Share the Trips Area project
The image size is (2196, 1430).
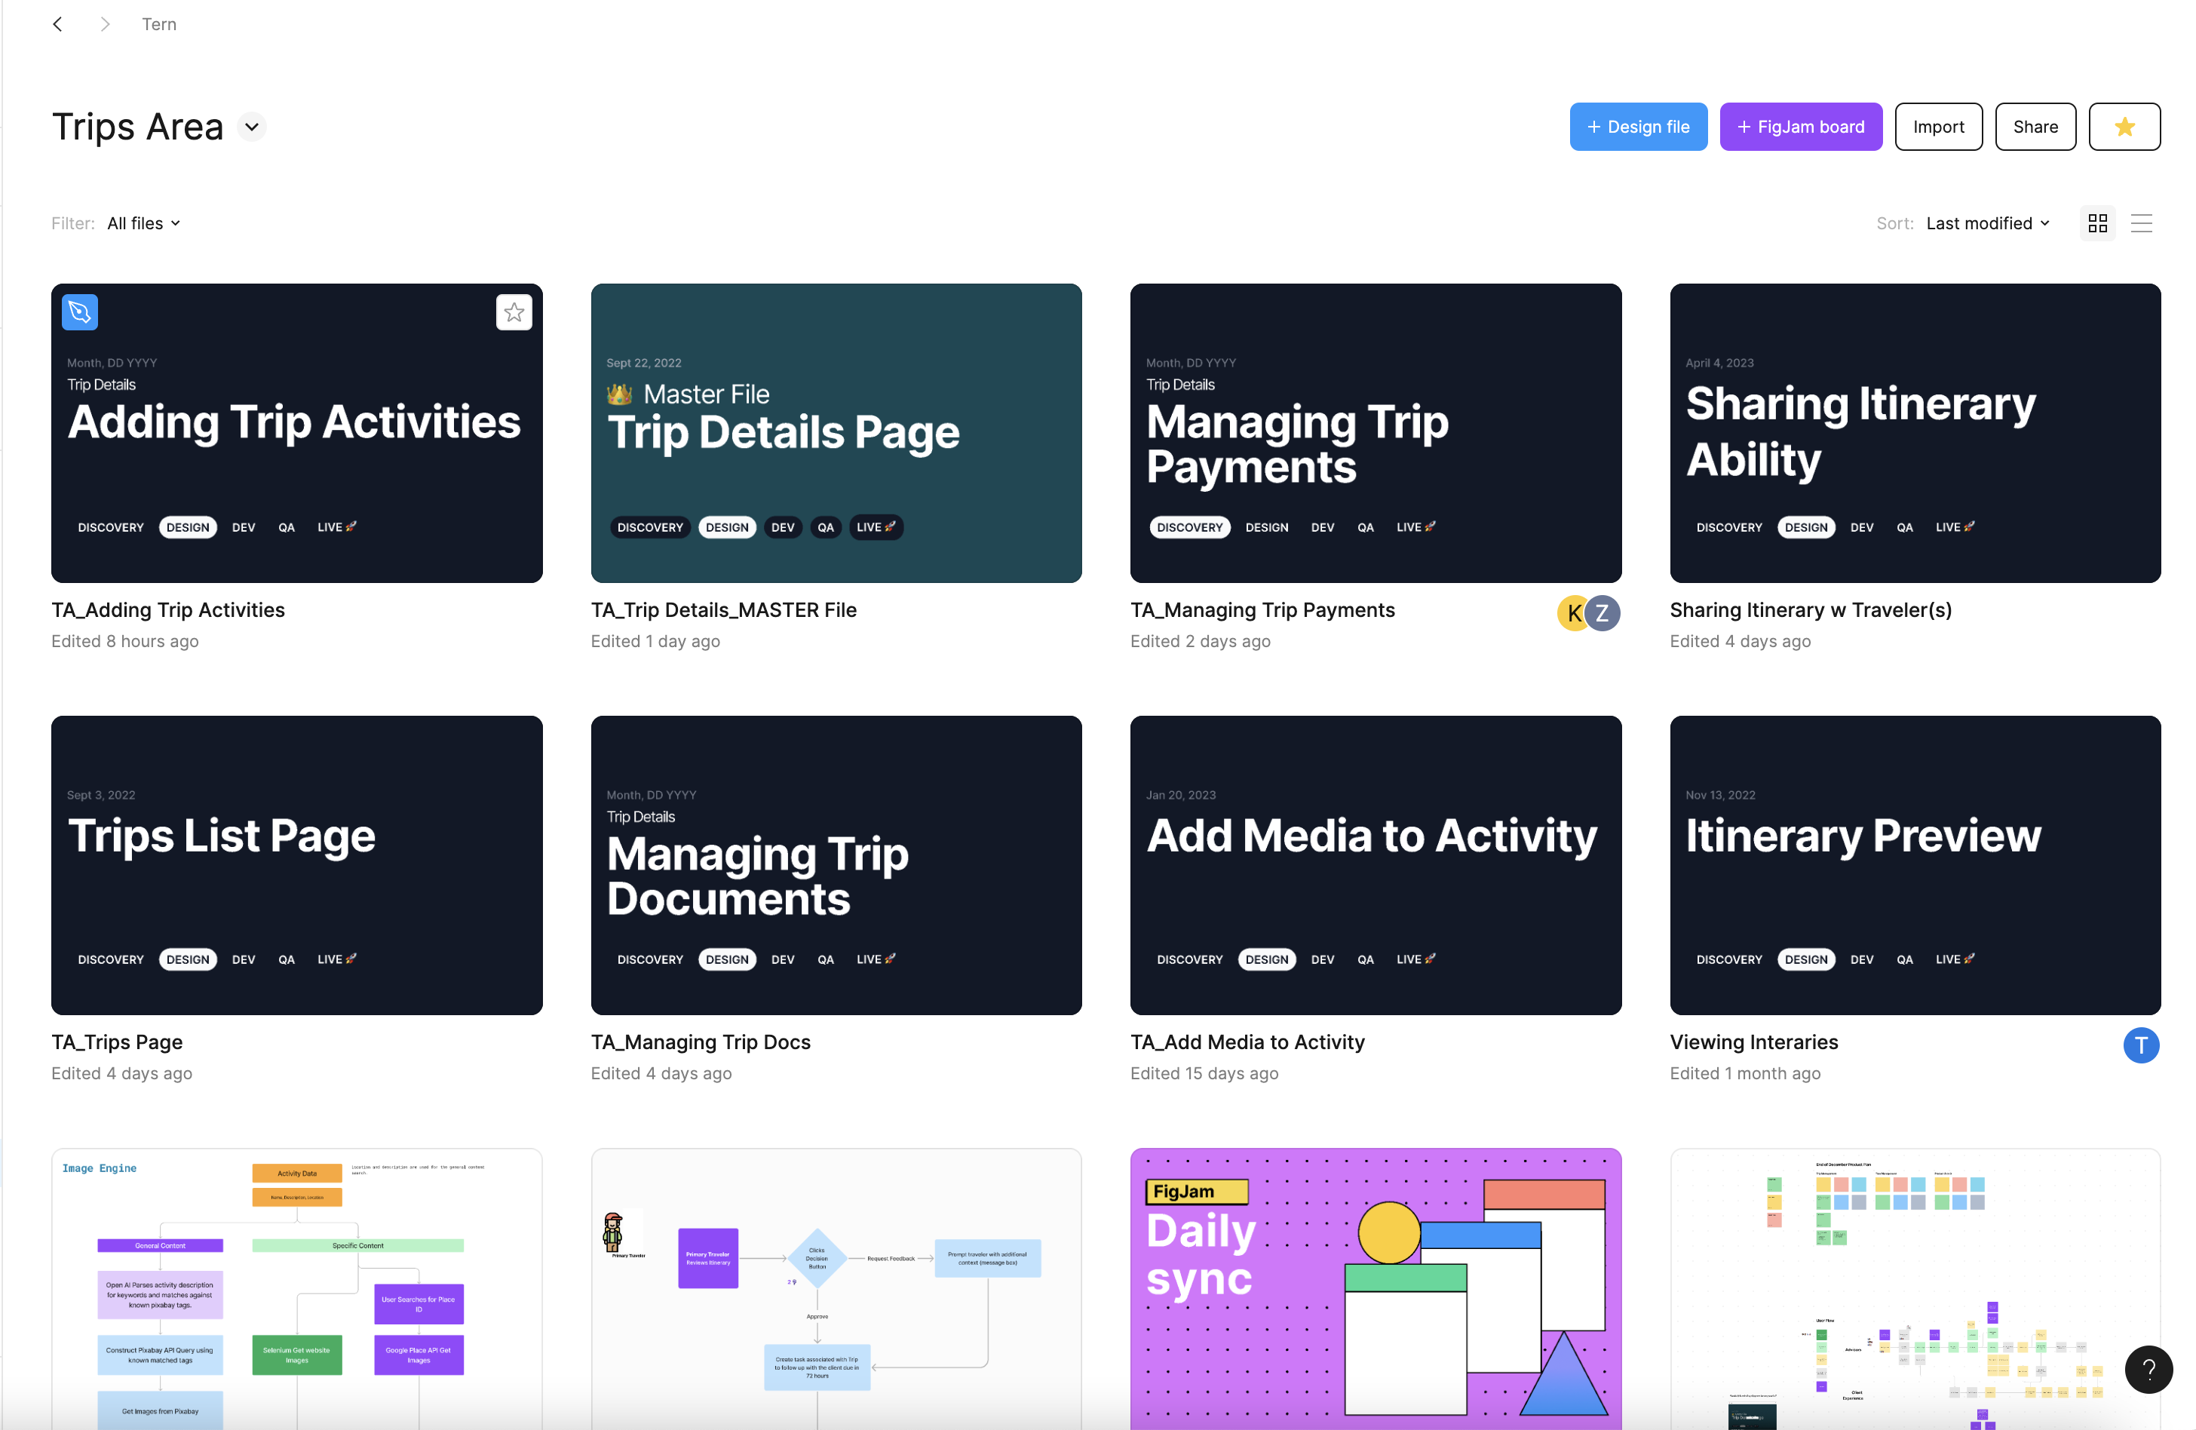(2035, 127)
